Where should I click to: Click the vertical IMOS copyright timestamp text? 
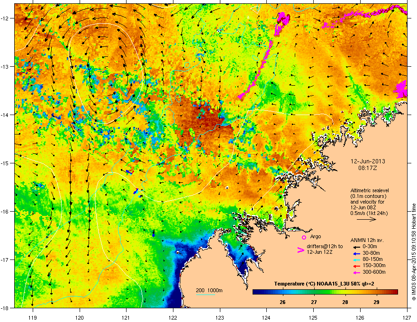pos(414,252)
